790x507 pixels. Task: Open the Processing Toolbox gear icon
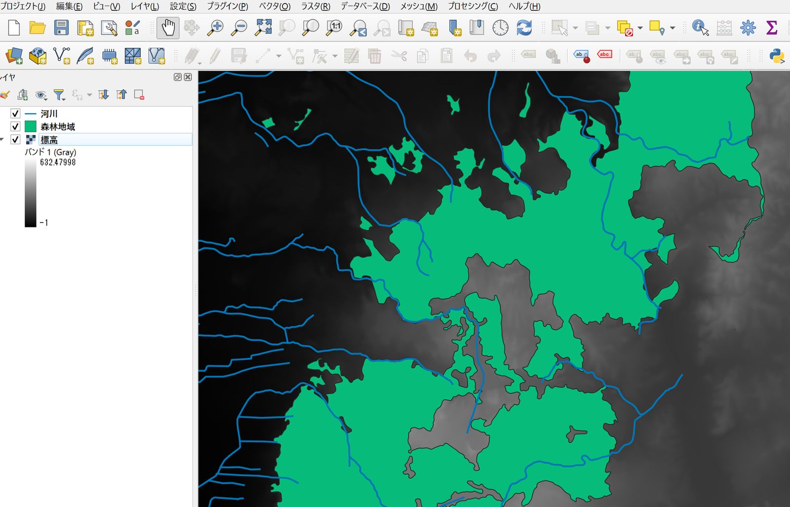pos(748,28)
